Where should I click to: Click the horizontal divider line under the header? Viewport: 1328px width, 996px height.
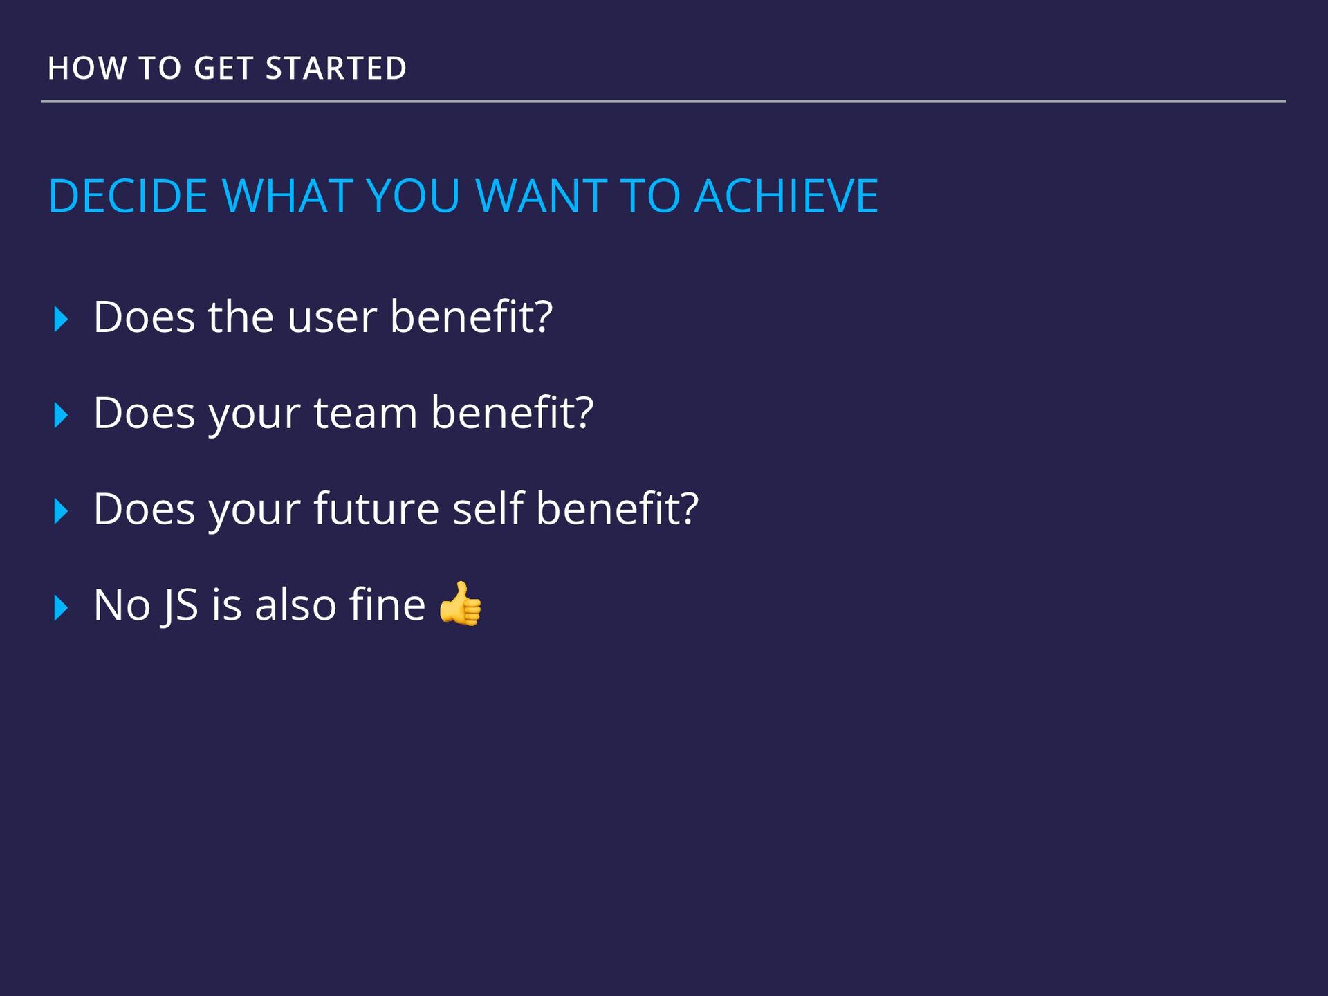click(x=664, y=101)
